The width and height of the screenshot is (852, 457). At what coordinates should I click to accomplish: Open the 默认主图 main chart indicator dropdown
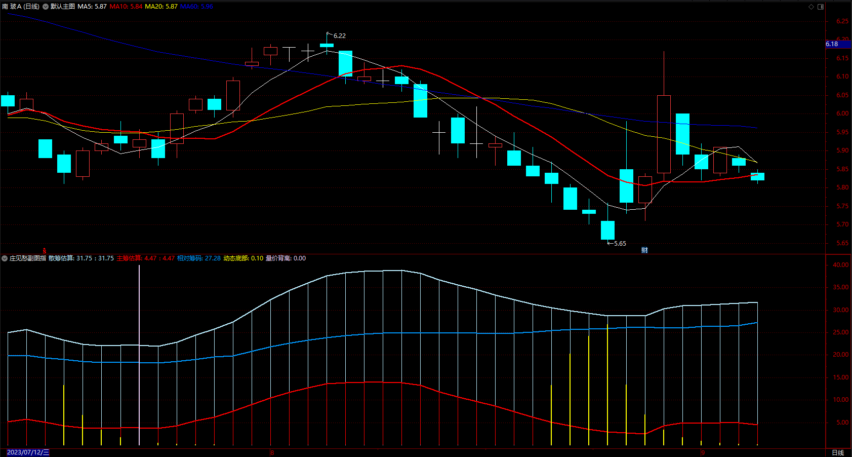(x=46, y=7)
